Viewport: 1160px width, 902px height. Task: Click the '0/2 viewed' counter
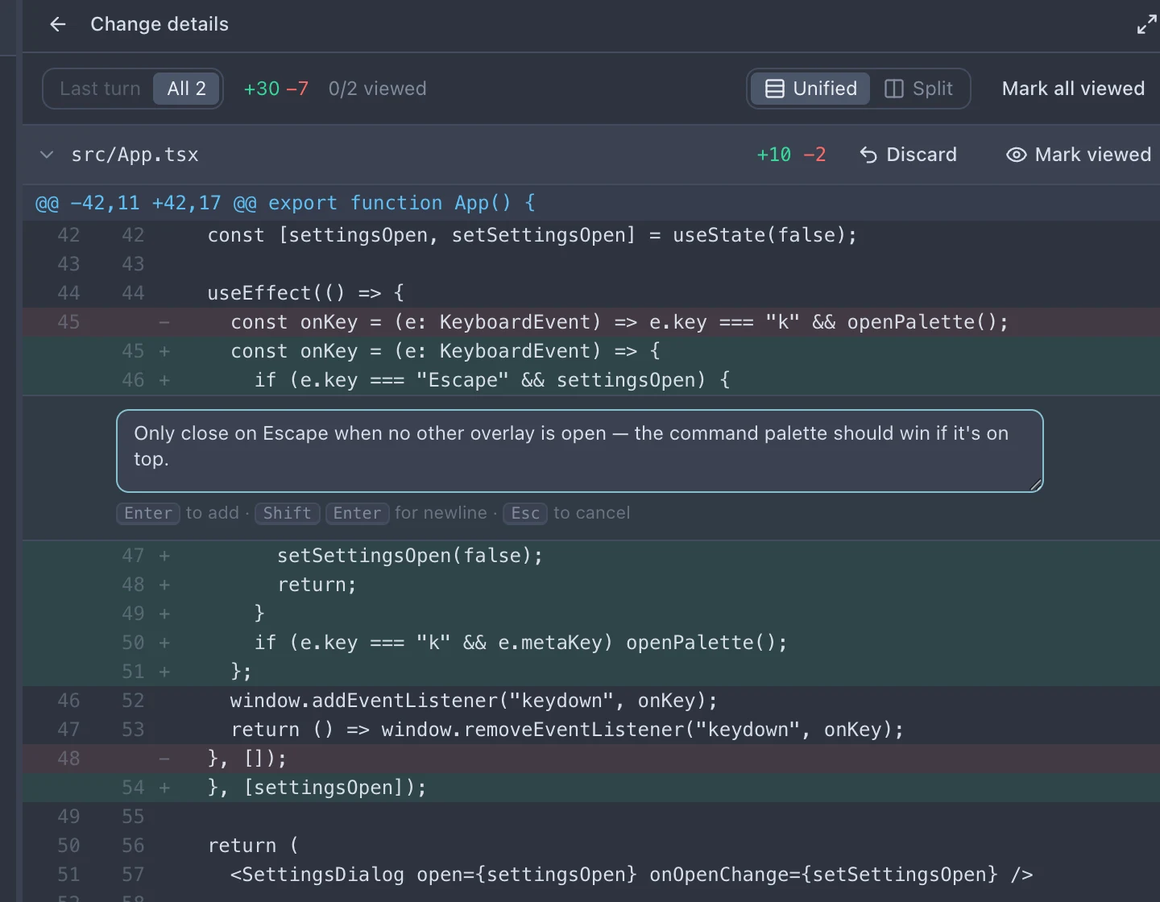377,89
